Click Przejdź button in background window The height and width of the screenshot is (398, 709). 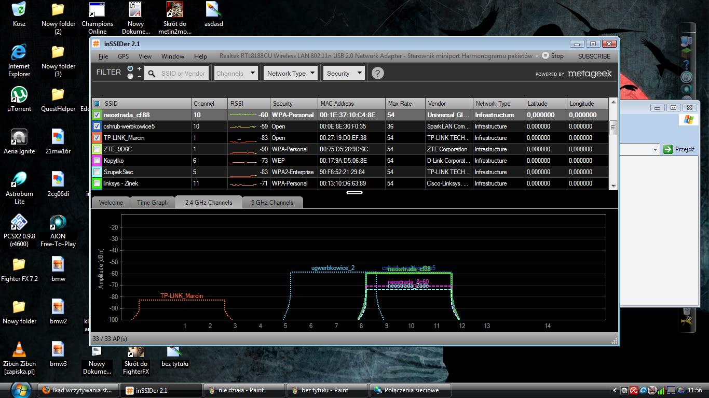point(679,149)
